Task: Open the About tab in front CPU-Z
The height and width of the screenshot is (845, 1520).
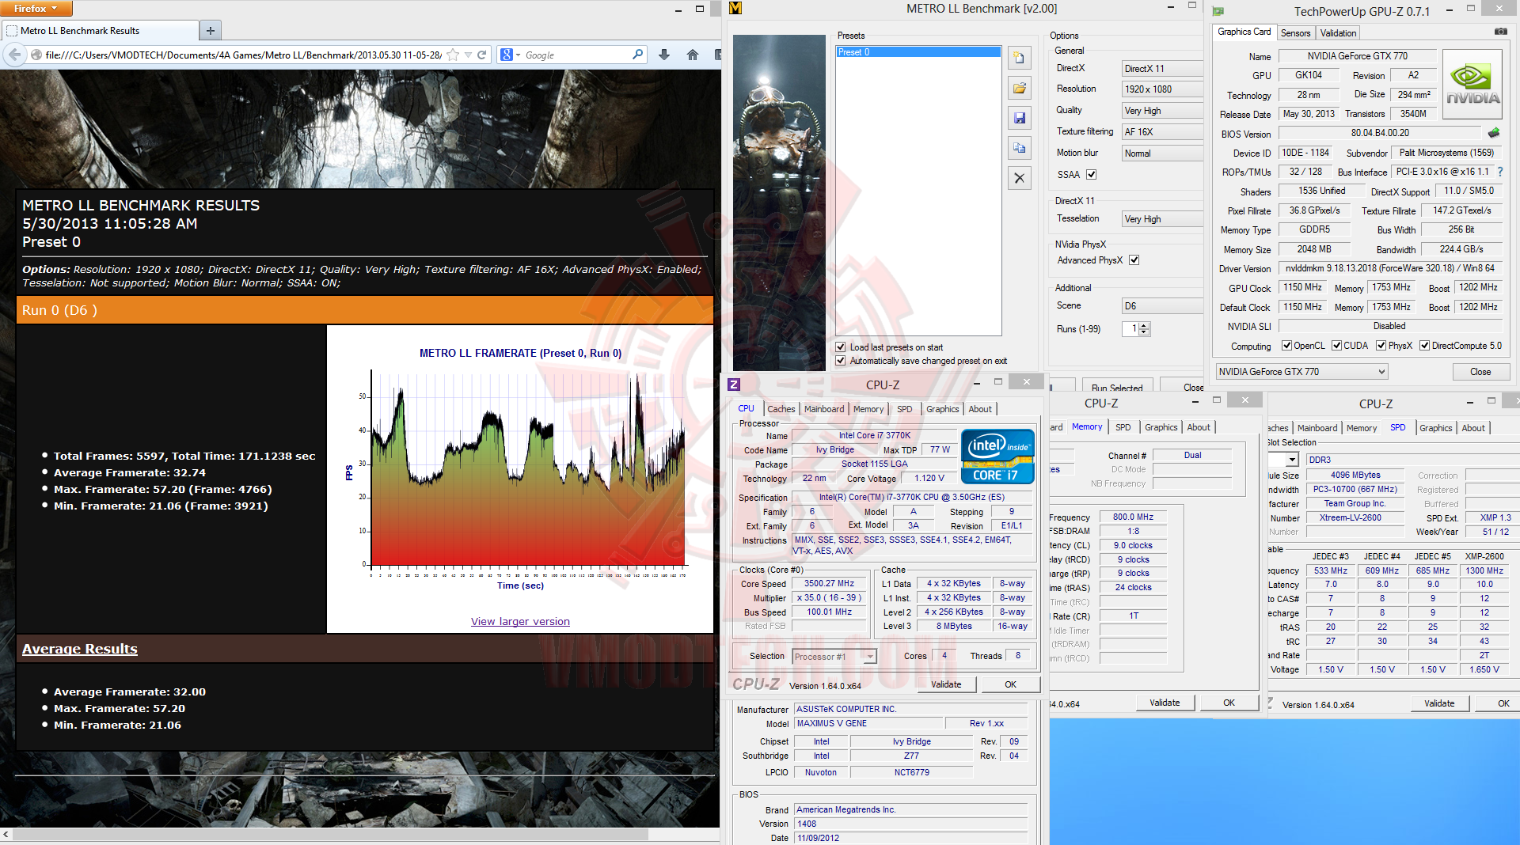Action: tap(980, 409)
